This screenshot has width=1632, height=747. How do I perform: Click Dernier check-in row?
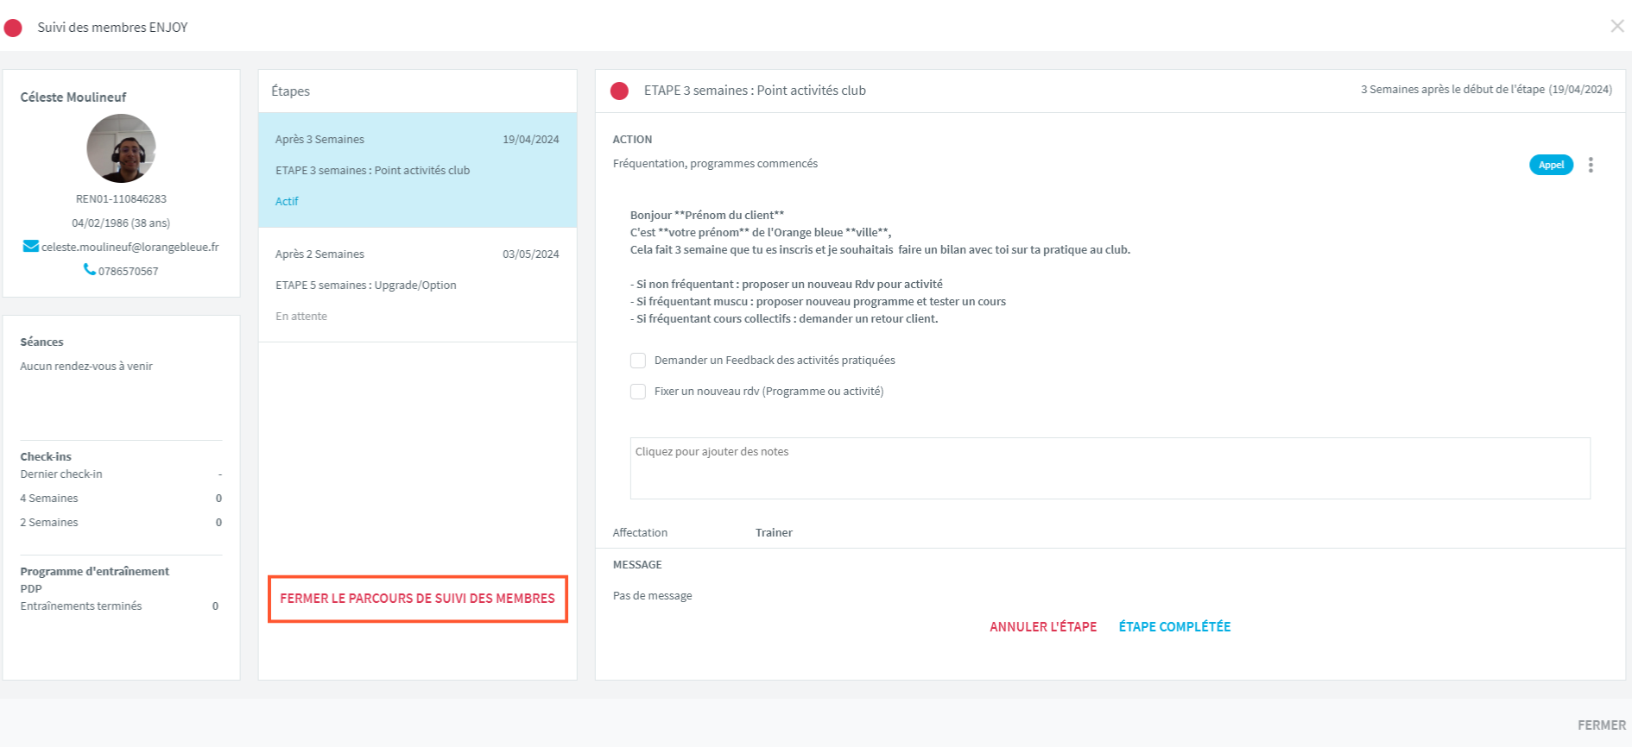point(121,474)
